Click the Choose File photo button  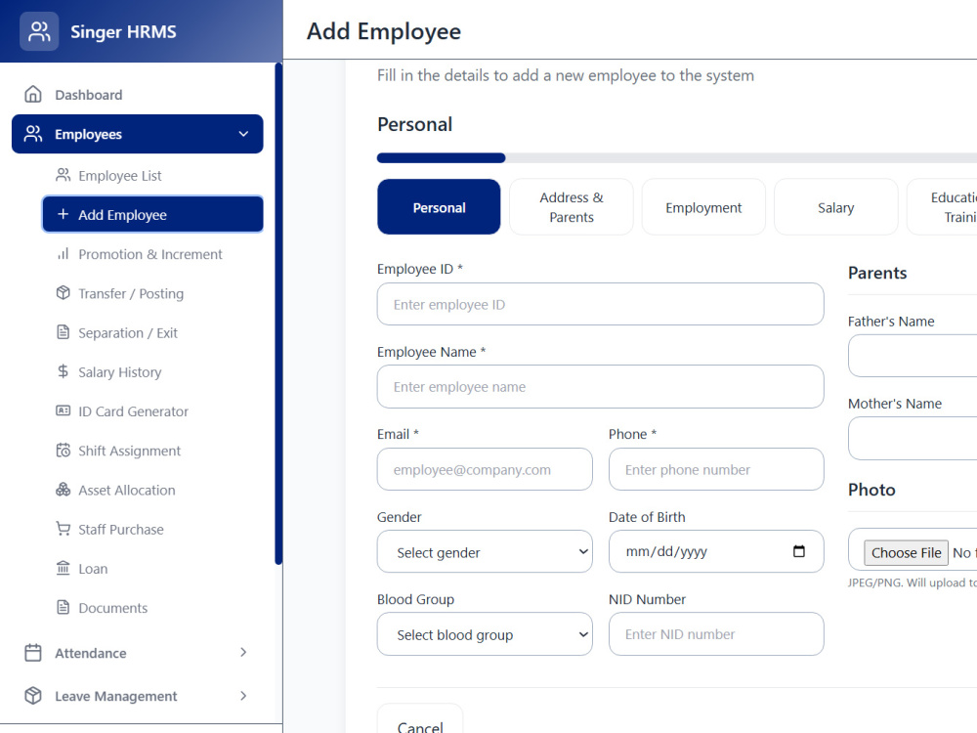(906, 553)
